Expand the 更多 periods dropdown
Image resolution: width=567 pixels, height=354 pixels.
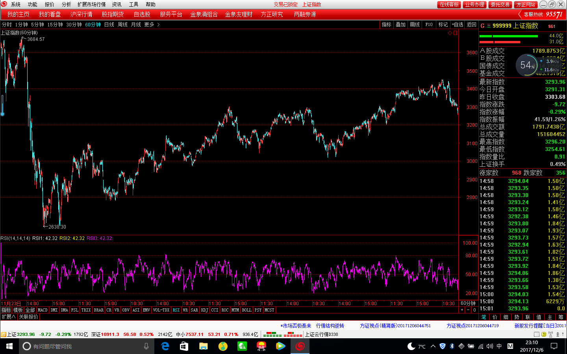tap(152, 24)
